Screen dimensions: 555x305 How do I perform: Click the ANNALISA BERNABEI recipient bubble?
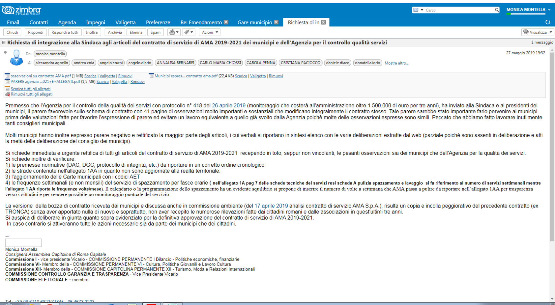pos(175,63)
